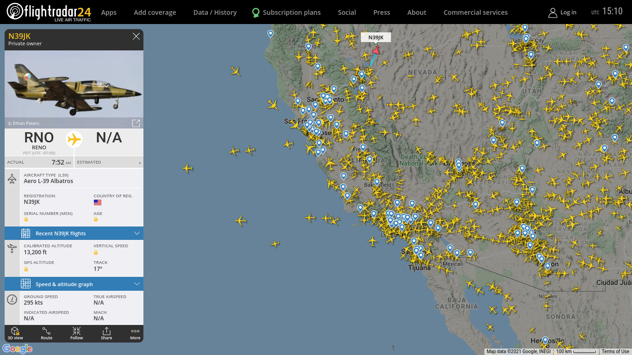Click aircraft over ocean west of Redding

(x=235, y=71)
